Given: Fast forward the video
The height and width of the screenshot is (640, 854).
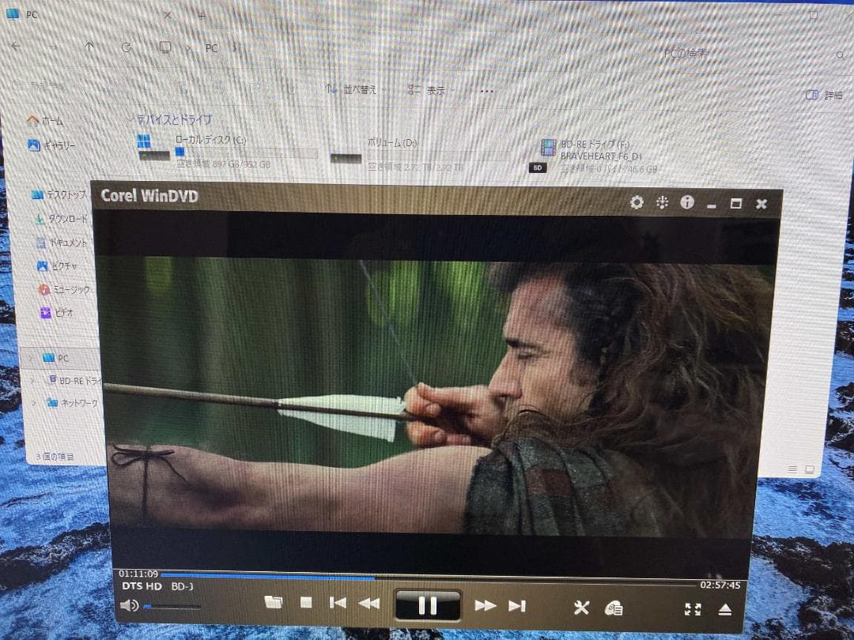Looking at the screenshot, I should pos(485,605).
